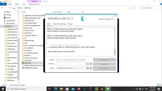Screen dimensions: 162x91
Task: Expand the address bar history dropdown
Action: point(130,8)
